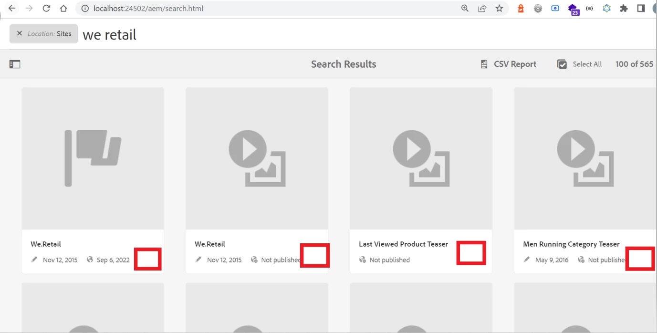Click the '100 of 565' result count

tap(634, 64)
